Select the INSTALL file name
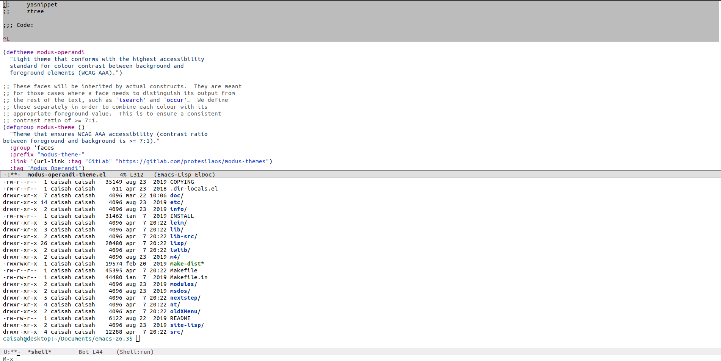 [x=182, y=216]
